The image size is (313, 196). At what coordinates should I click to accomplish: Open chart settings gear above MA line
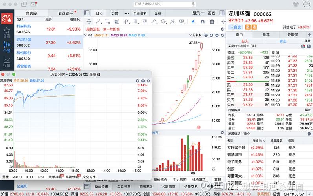pos(222,29)
